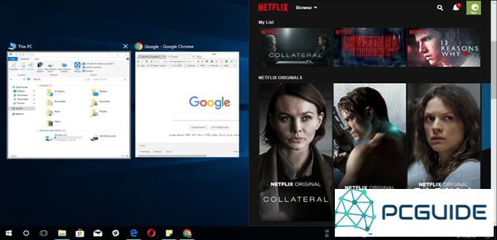
Task: Open Microsoft Store from the taskbar
Action: pos(80,233)
